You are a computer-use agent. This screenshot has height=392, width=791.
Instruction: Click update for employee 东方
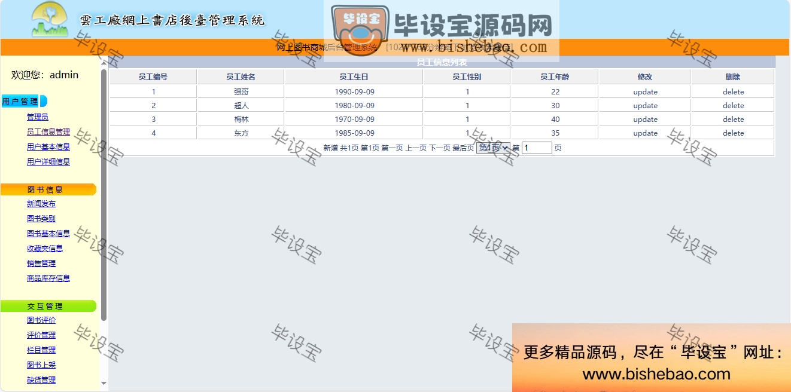coord(645,133)
